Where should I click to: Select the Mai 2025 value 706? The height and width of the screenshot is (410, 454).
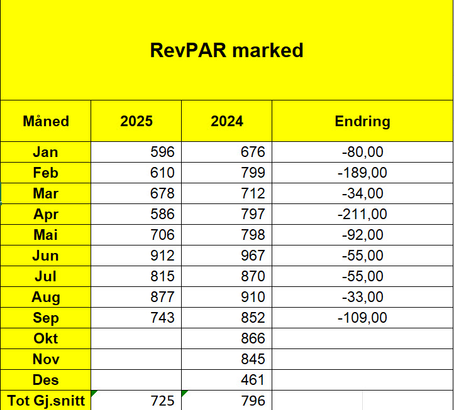136,235
